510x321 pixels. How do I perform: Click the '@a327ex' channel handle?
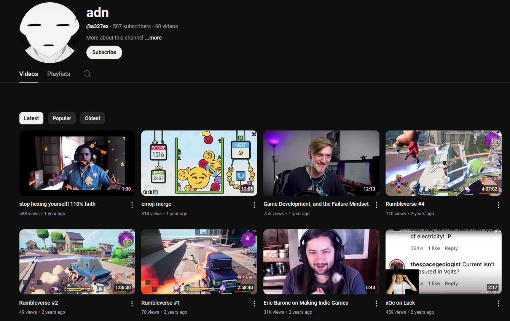(97, 26)
